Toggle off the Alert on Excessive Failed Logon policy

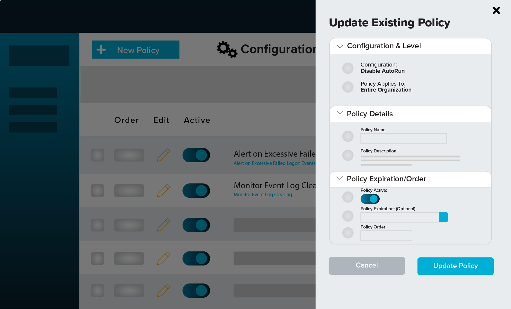(196, 155)
